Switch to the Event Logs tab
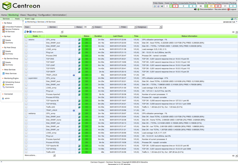 [x=30, y=19]
